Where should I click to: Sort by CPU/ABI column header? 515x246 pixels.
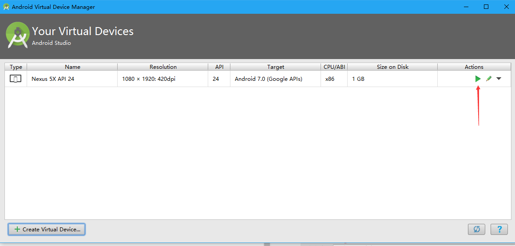click(334, 67)
